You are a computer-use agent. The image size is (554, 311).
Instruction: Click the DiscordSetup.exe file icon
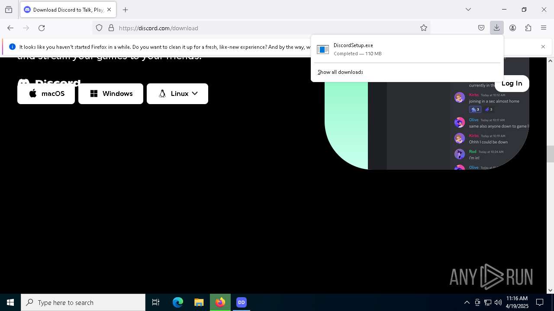(x=323, y=50)
